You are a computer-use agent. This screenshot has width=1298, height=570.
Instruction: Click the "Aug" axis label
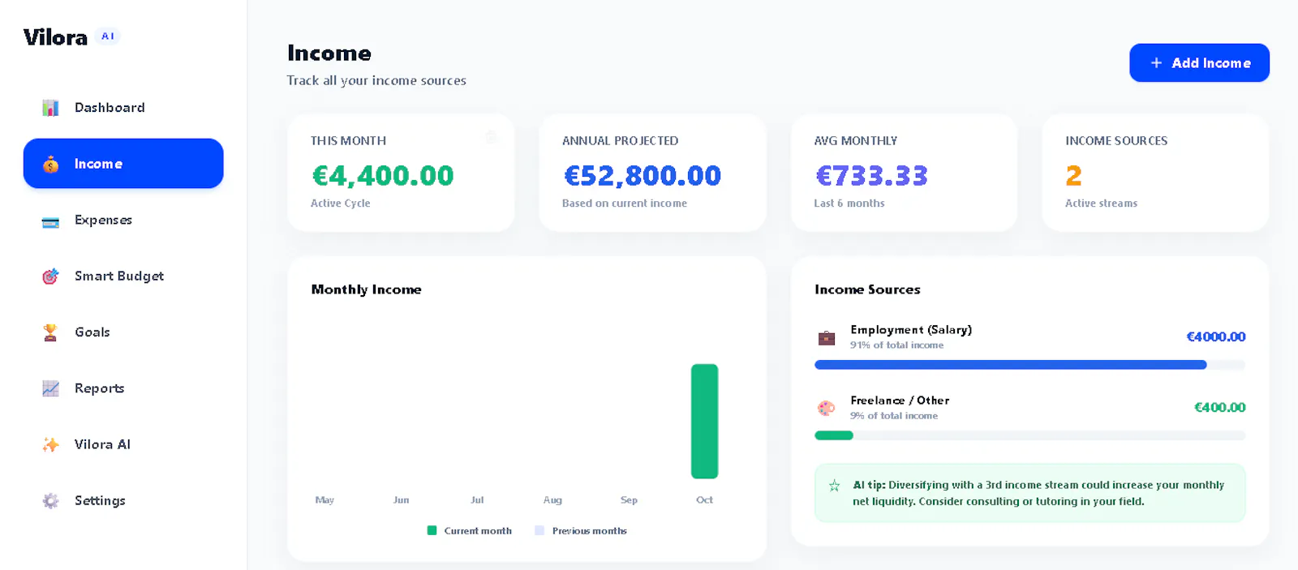click(x=552, y=500)
